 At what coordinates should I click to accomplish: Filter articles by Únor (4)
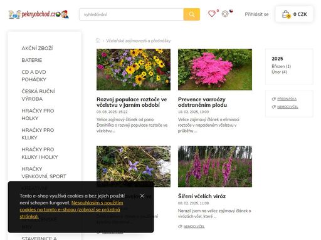[279, 72]
